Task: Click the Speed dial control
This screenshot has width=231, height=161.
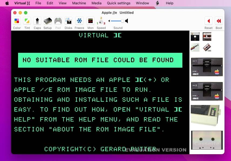Action: click(101, 21)
